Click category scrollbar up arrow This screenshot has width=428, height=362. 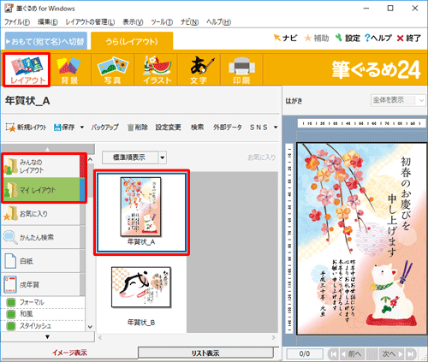pos(90,159)
